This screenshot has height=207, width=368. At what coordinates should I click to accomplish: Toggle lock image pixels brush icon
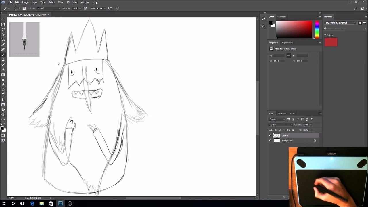tap(280, 130)
